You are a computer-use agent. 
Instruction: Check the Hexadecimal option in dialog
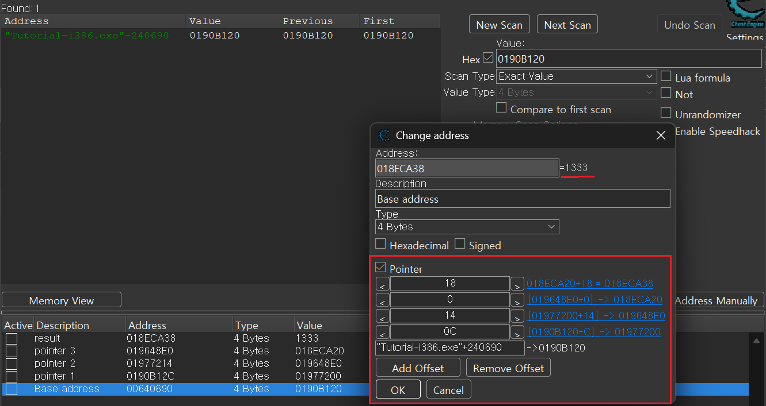point(380,244)
